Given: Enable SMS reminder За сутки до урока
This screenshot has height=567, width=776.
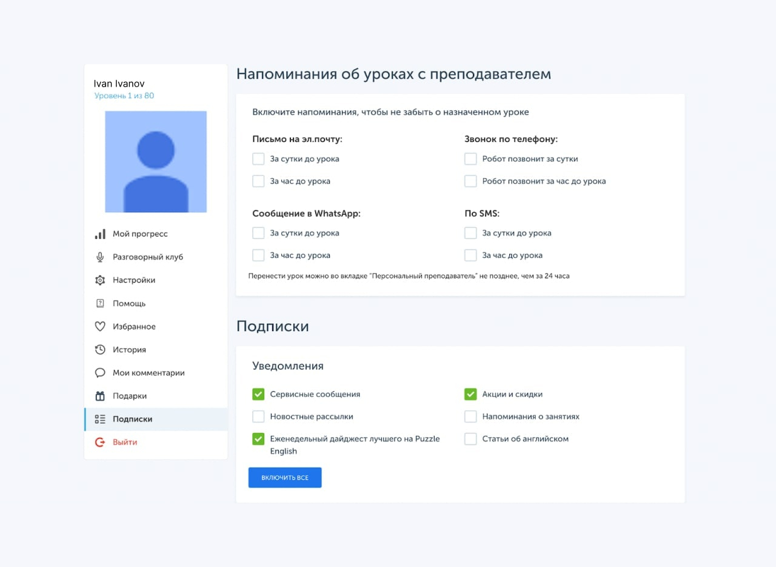Looking at the screenshot, I should 470,233.
